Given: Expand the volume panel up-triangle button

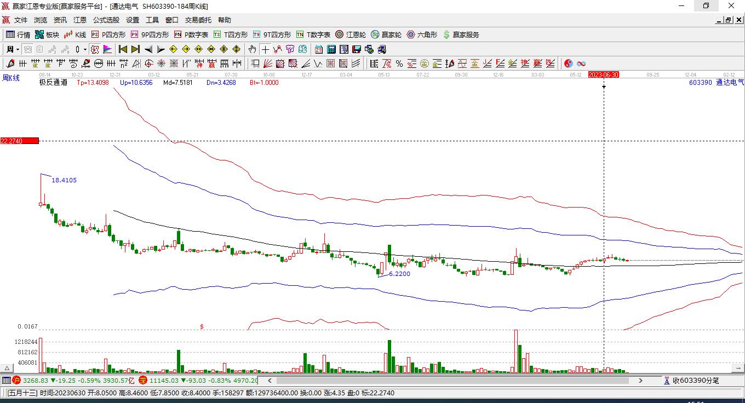Looking at the screenshot, I should (x=7, y=369).
